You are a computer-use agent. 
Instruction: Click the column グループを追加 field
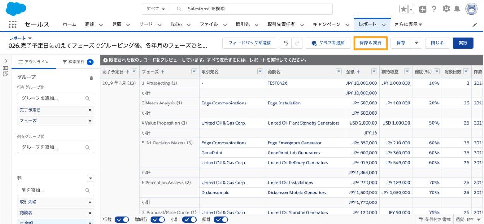(55, 147)
